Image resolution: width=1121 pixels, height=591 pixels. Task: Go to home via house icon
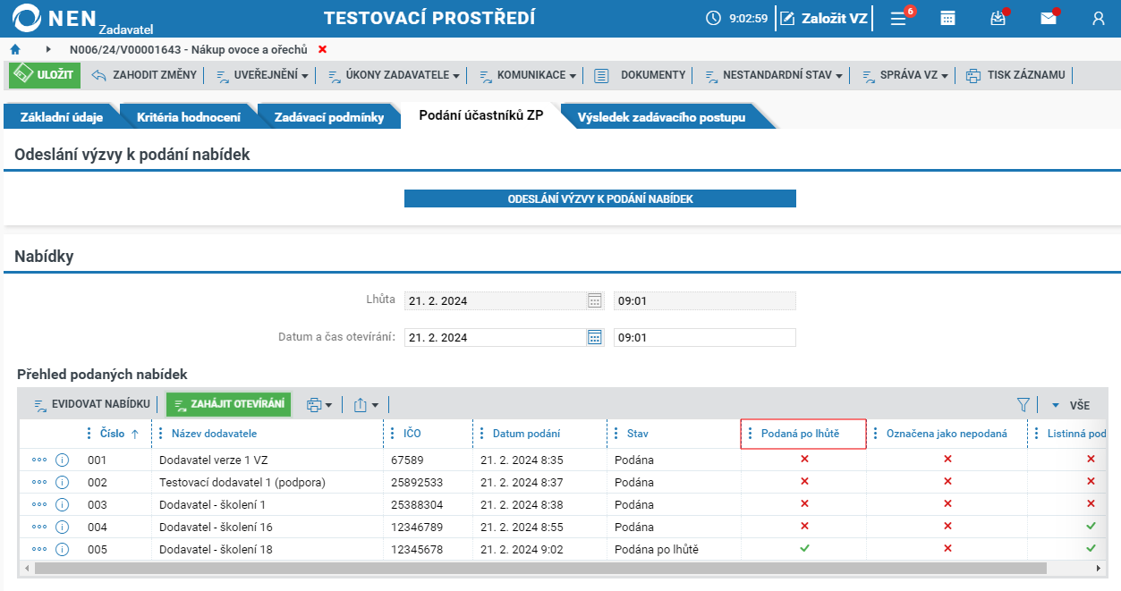pyautogui.click(x=15, y=49)
